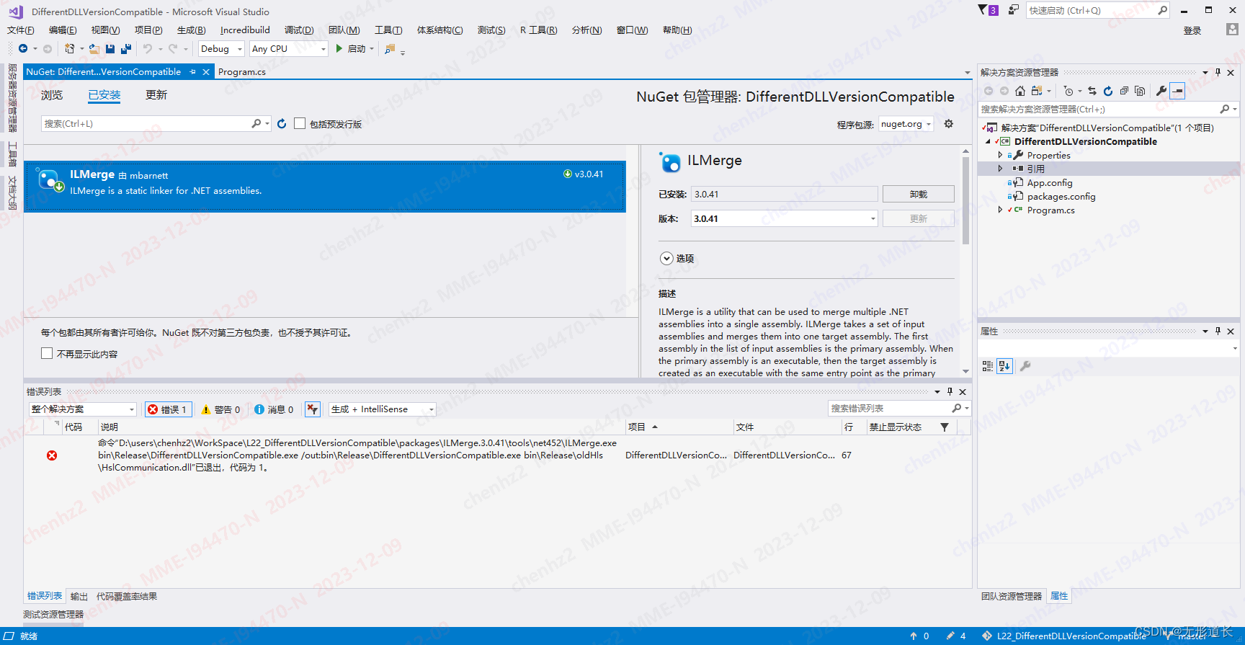Refresh the NuGet package list
The height and width of the screenshot is (645, 1245).
[x=282, y=124]
